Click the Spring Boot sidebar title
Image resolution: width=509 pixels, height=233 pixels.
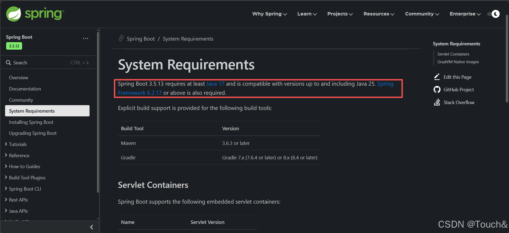click(x=19, y=37)
